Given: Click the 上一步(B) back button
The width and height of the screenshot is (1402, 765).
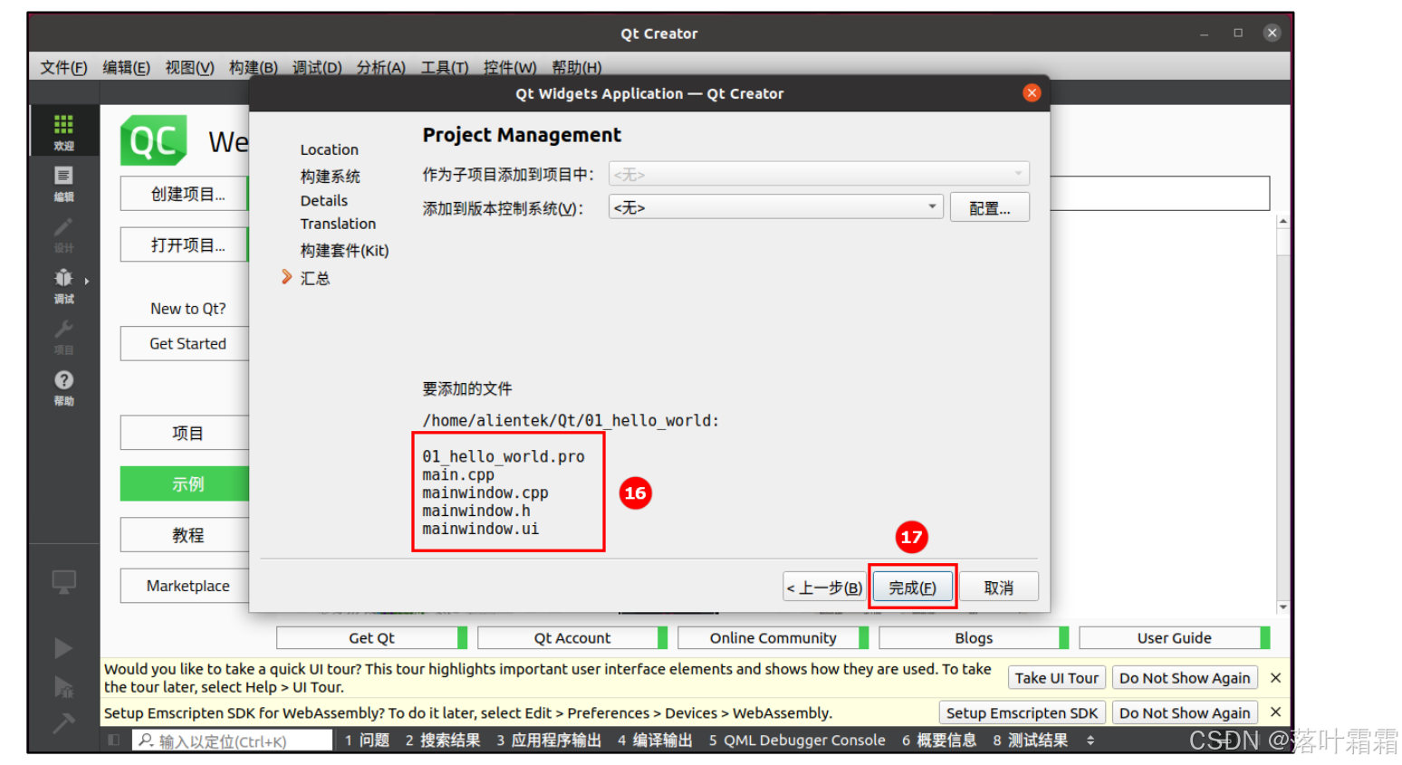Looking at the screenshot, I should click(x=824, y=588).
